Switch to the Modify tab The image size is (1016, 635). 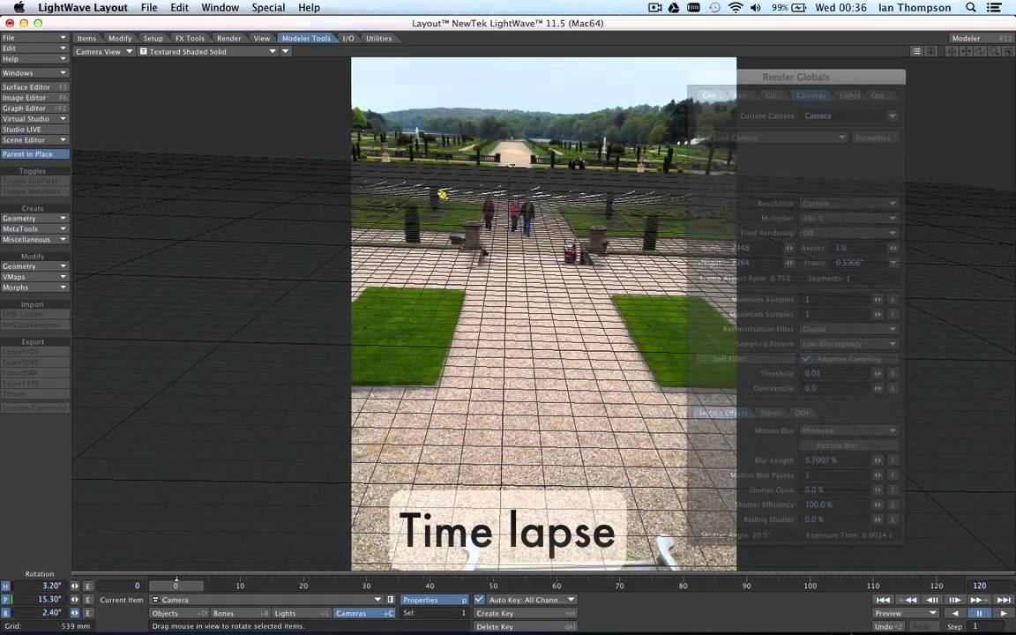(120, 38)
